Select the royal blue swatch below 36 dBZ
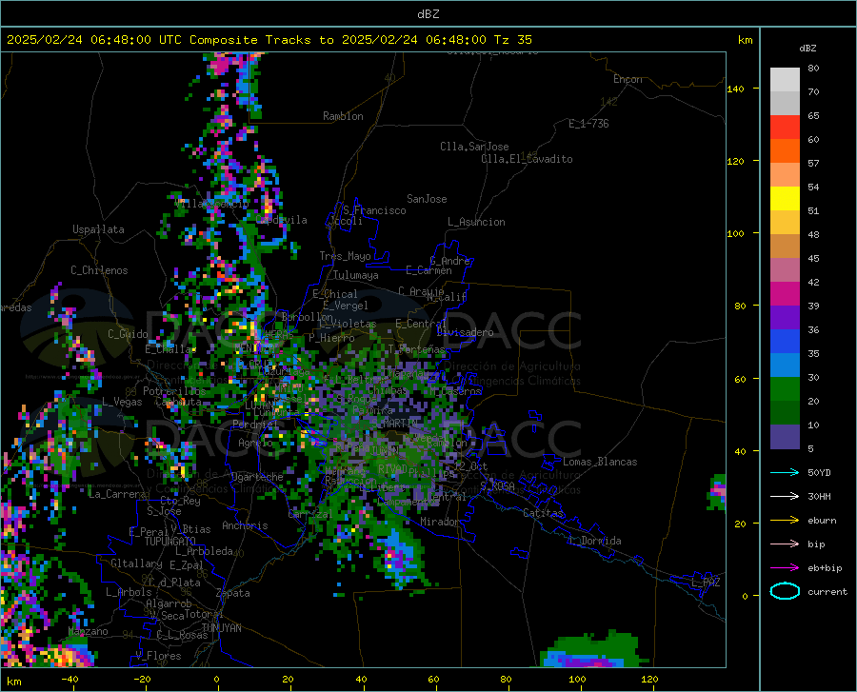This screenshot has width=857, height=692. coord(785,342)
